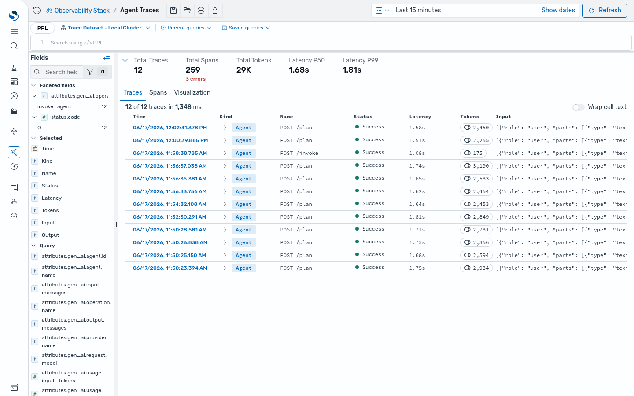The width and height of the screenshot is (634, 396).
Task: Switch to the Spans tab
Action: (x=158, y=92)
